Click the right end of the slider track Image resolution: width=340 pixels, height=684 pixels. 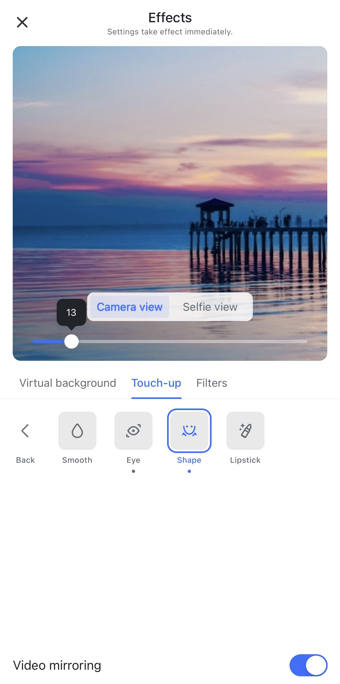tap(305, 341)
